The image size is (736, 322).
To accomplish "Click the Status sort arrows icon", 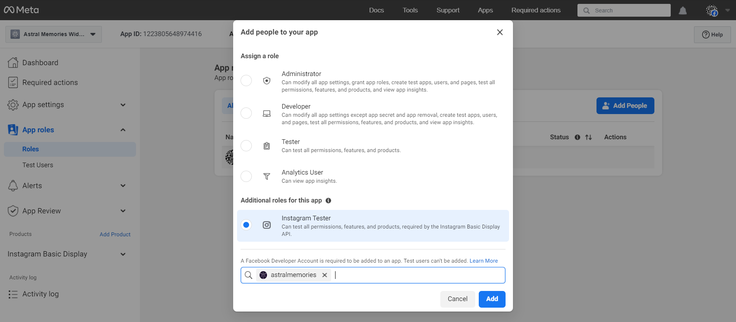I will tap(588, 137).
